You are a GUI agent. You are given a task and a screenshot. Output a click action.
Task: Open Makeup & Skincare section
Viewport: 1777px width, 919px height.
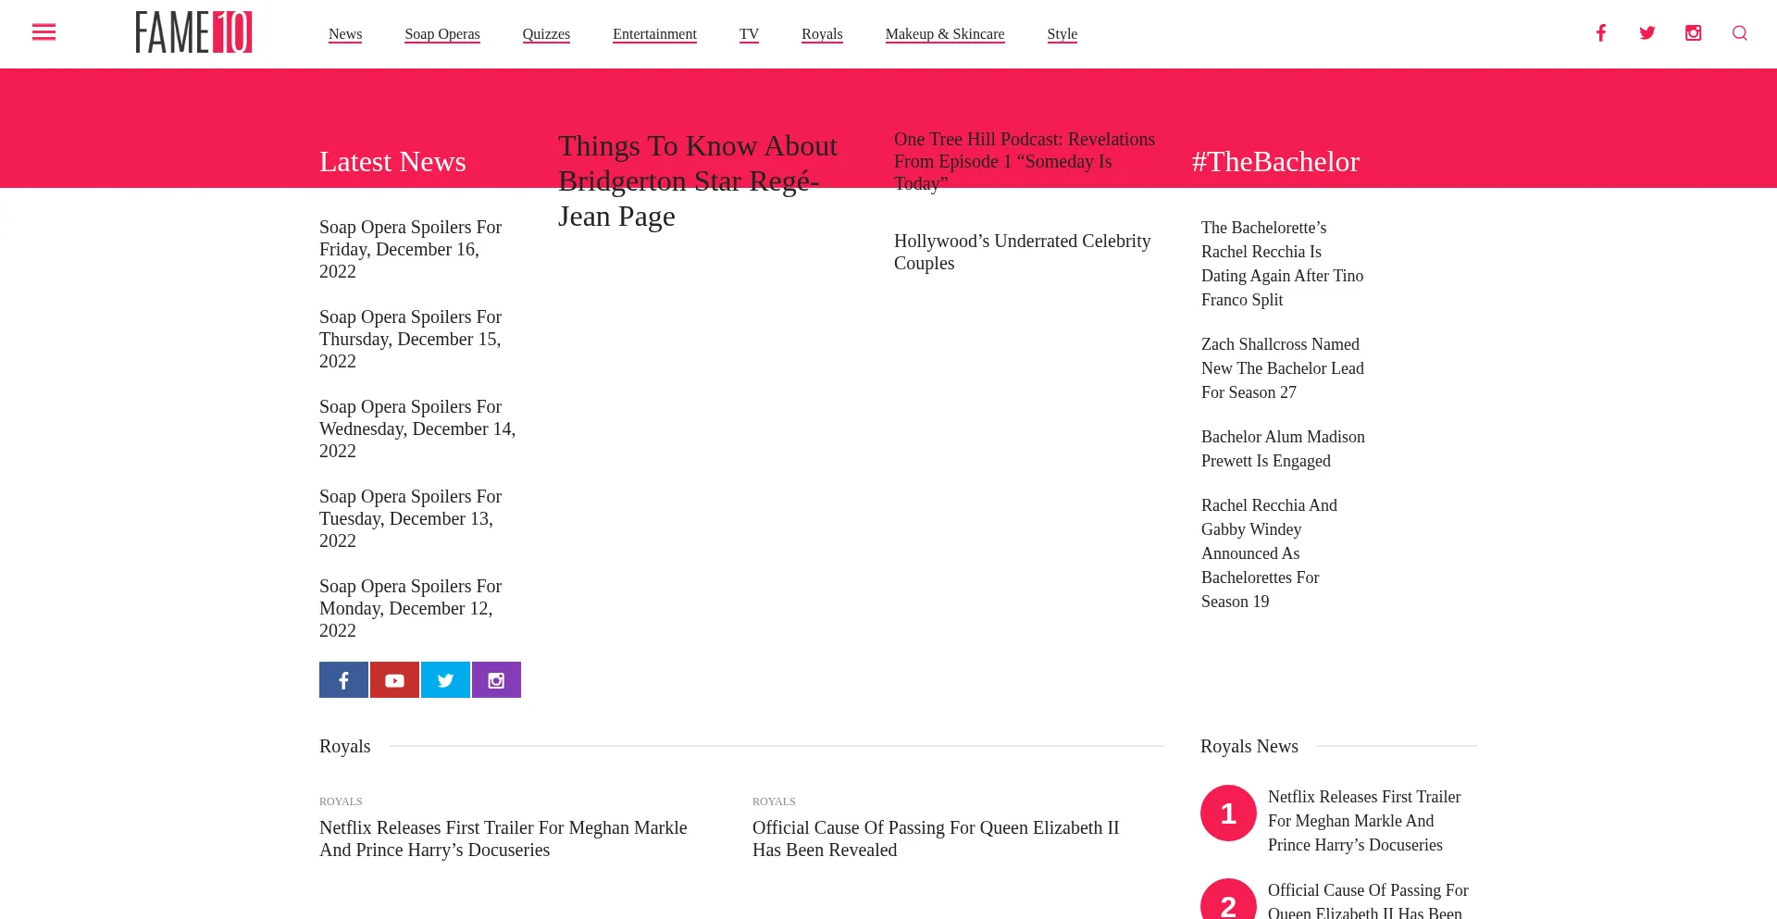click(x=944, y=34)
